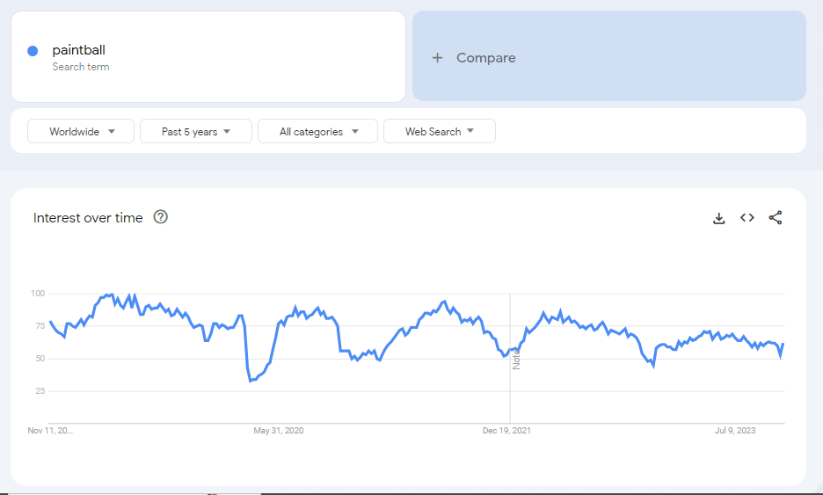Click the truncated Nov 11 axis label
823x495 pixels.
50,431
